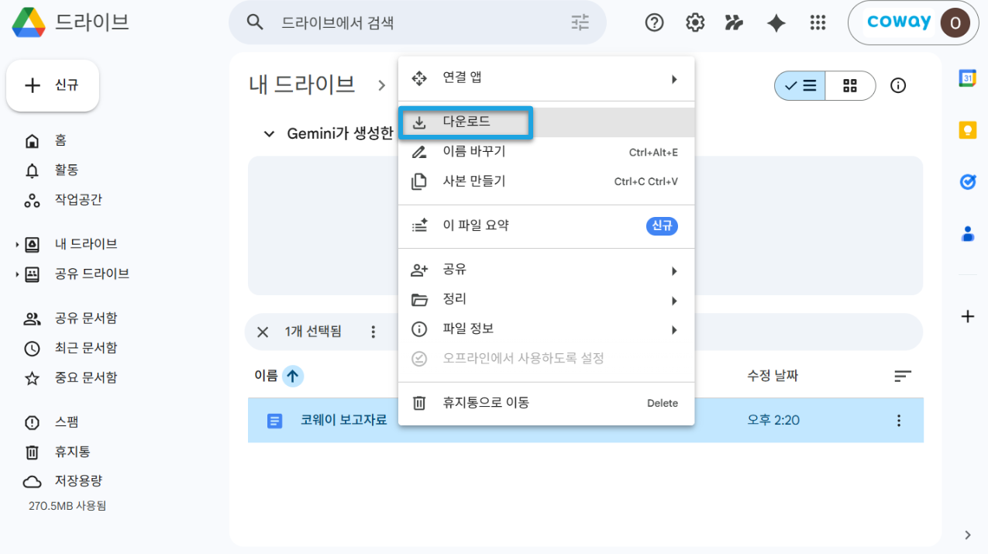This screenshot has width=988, height=554.
Task: Open the Google Calendar side panel icon
Action: pyautogui.click(x=967, y=78)
